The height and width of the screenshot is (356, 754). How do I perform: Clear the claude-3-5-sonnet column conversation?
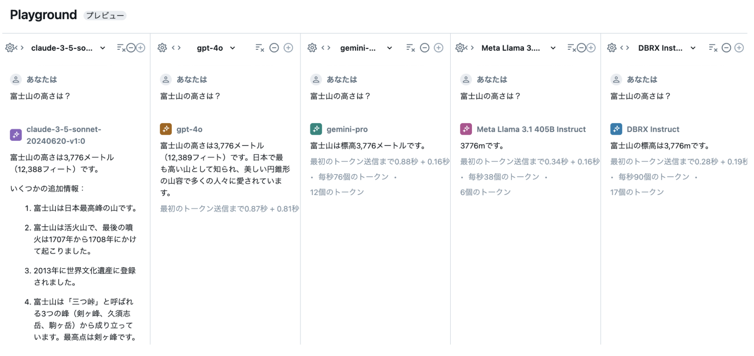coord(121,48)
